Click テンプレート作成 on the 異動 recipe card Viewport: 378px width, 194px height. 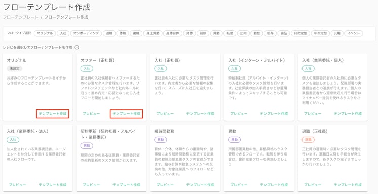[274, 185]
